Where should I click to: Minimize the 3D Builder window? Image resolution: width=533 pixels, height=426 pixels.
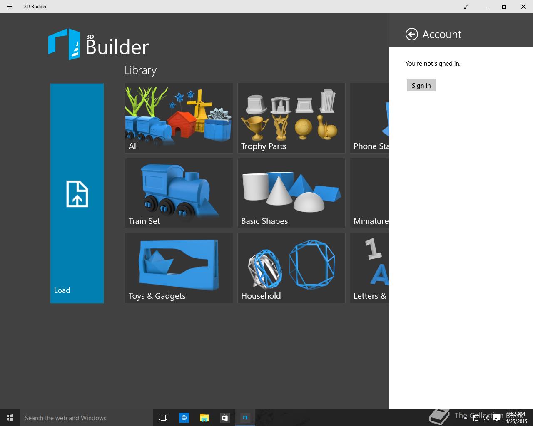pos(485,7)
